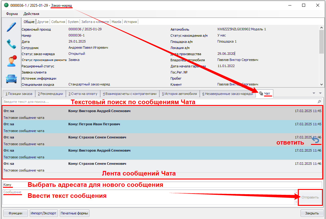Click the phone call icon in sidebar
This screenshot has width=326, height=219.
click(11, 44)
